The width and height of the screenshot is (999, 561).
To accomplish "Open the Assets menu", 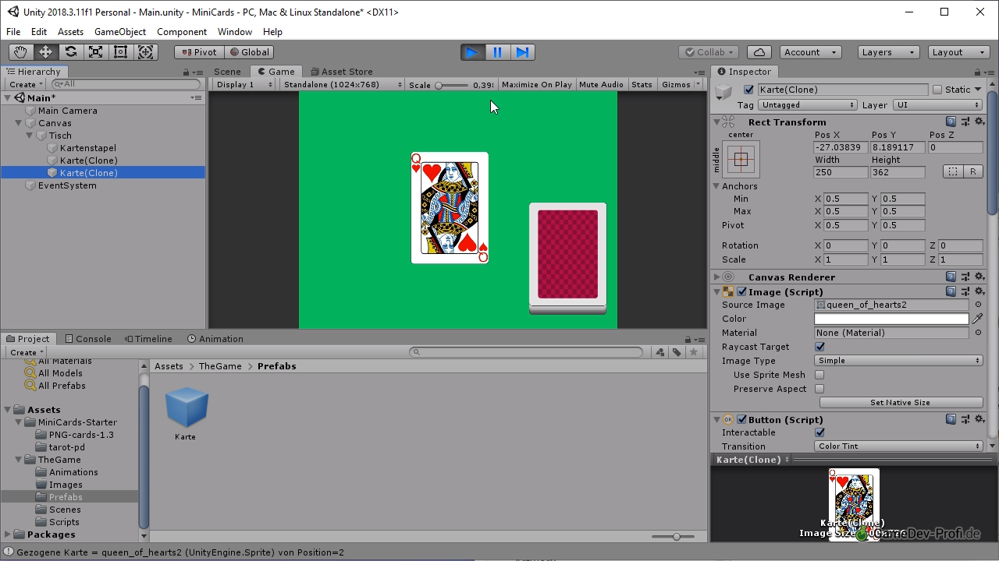I will 70,32.
